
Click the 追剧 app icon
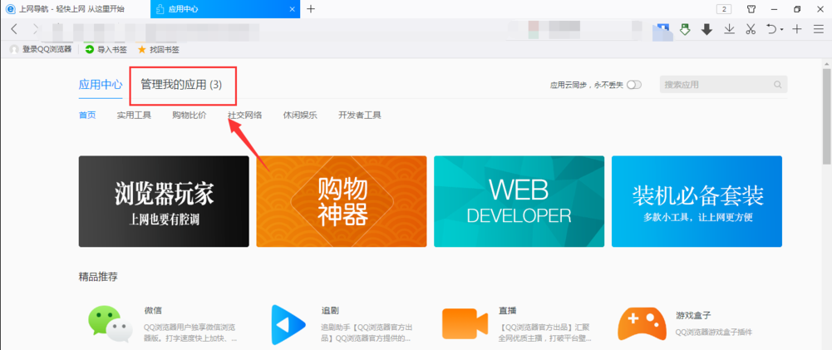coord(288,323)
